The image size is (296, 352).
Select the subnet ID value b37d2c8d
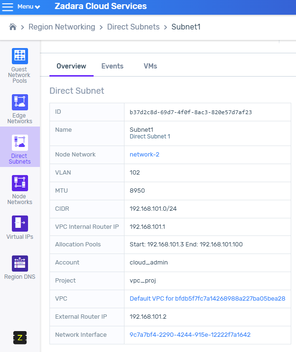[x=191, y=112]
